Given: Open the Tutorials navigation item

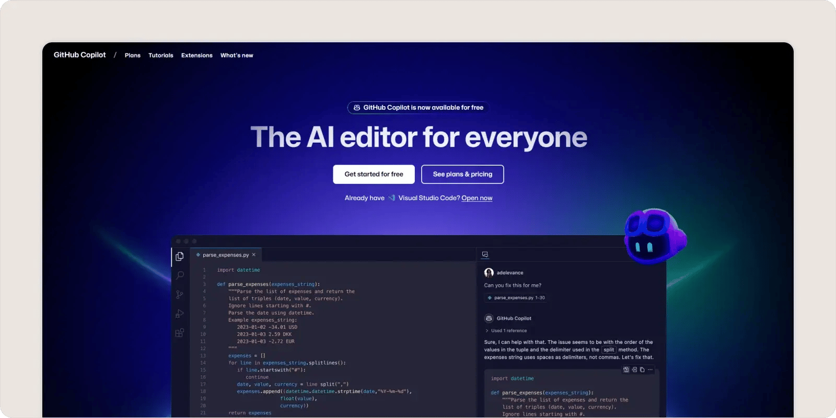Looking at the screenshot, I should point(161,55).
